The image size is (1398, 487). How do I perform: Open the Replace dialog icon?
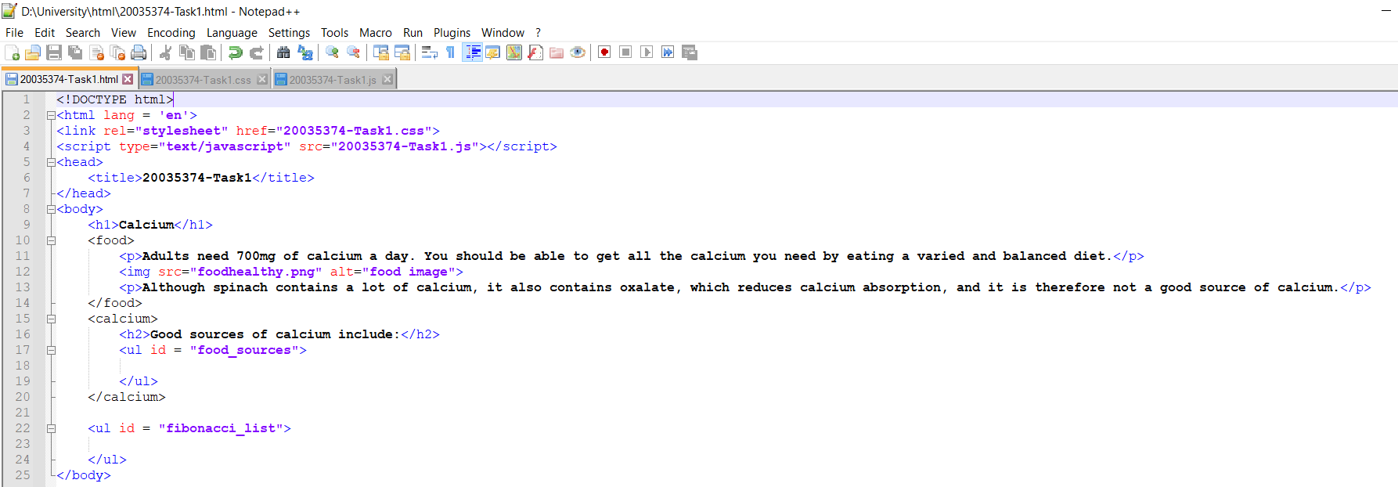304,52
